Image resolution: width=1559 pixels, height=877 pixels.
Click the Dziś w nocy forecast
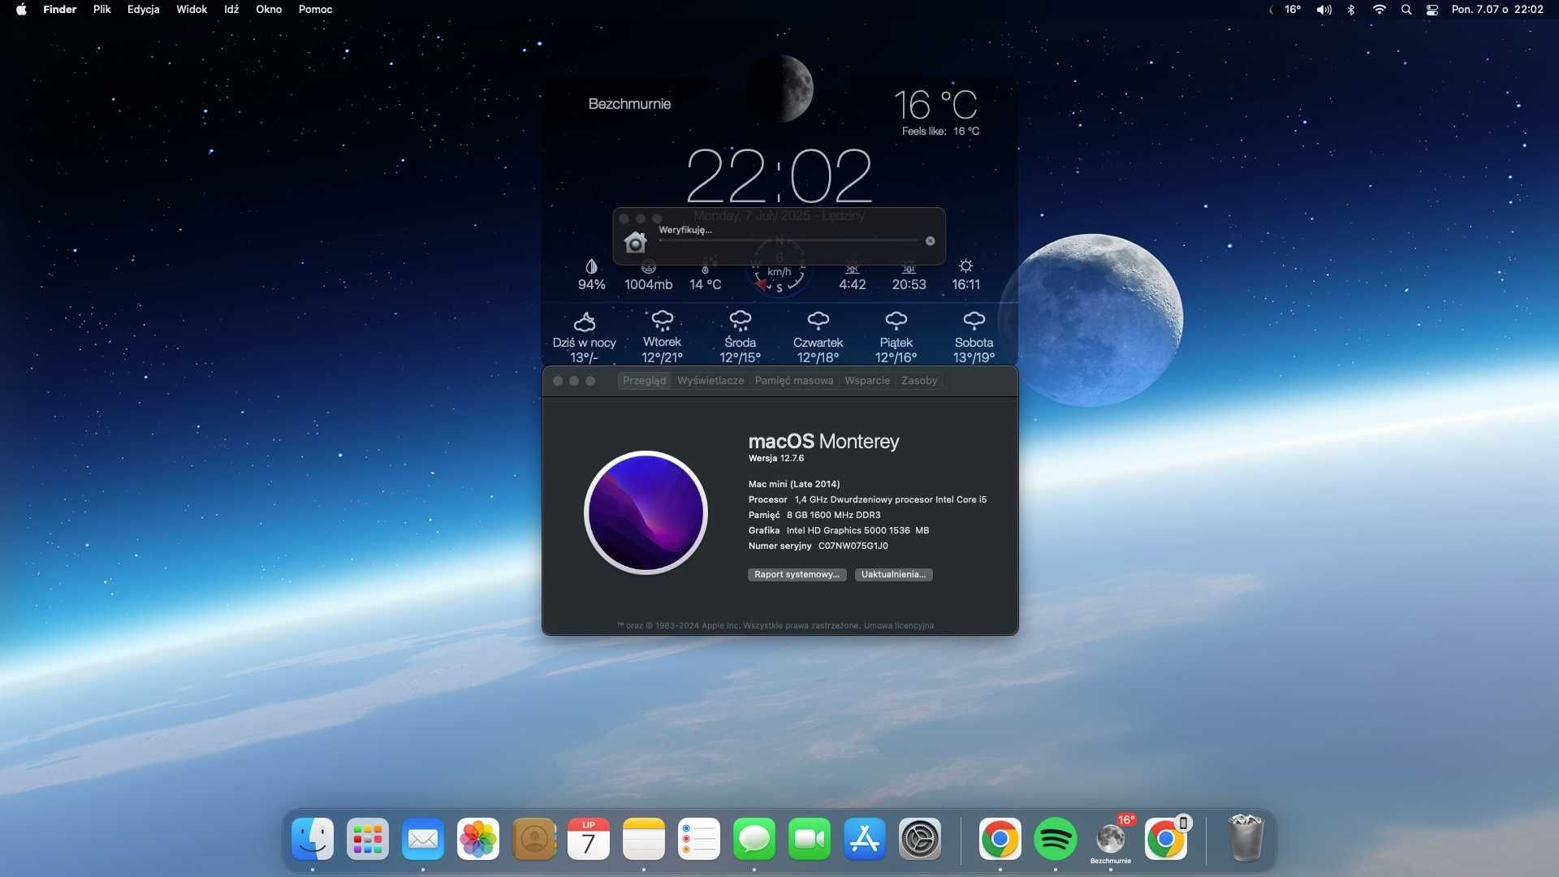585,336
